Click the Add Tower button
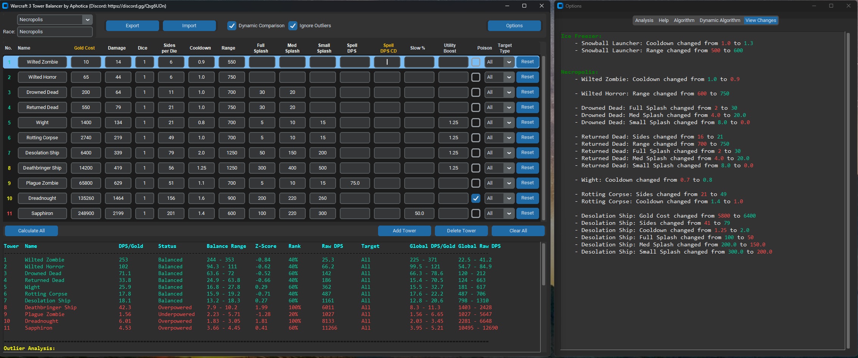 [x=404, y=231]
